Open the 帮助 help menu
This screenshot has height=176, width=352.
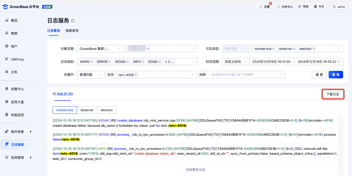tap(303, 7)
